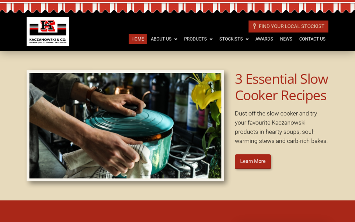Navigate to the Awards page

[264, 39]
